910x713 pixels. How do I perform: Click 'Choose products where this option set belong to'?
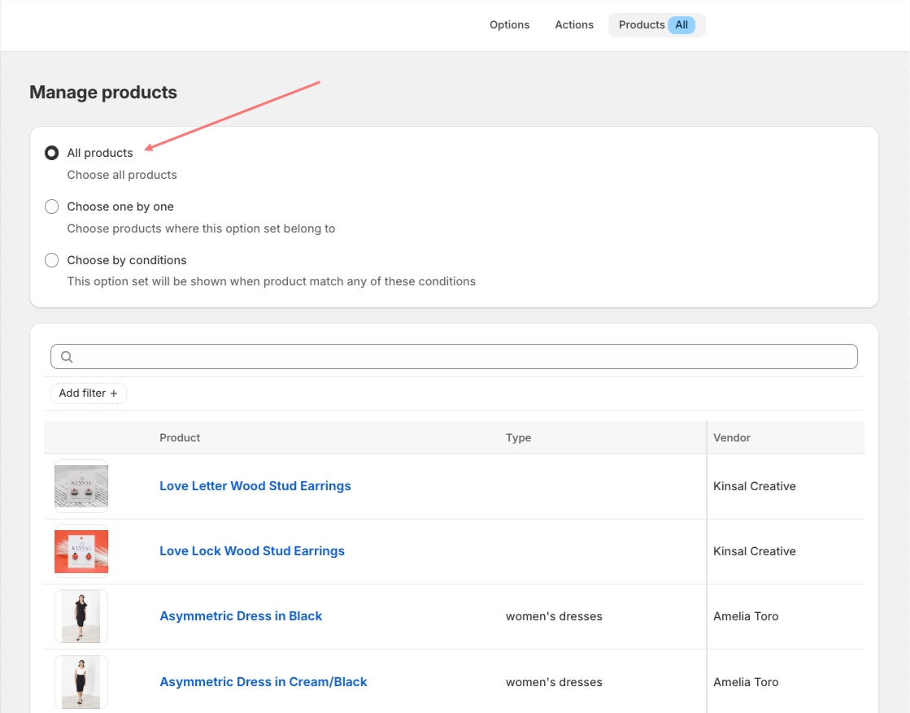point(201,228)
